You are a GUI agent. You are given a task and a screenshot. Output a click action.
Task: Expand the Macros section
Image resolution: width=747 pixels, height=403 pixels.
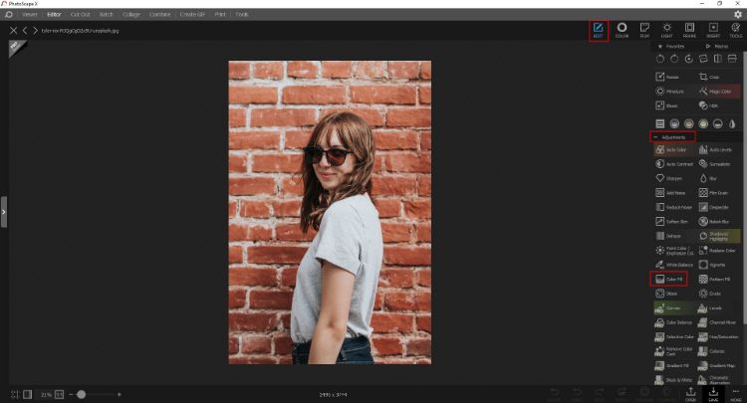pyautogui.click(x=719, y=46)
